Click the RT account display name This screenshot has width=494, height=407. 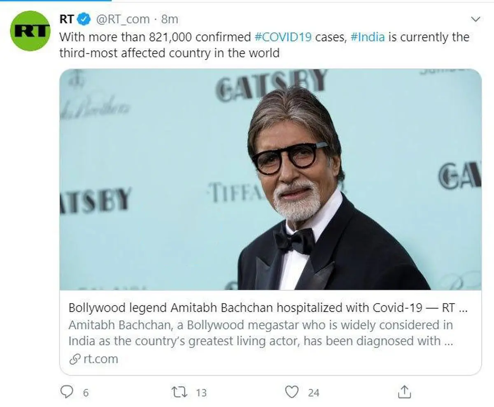(67, 19)
